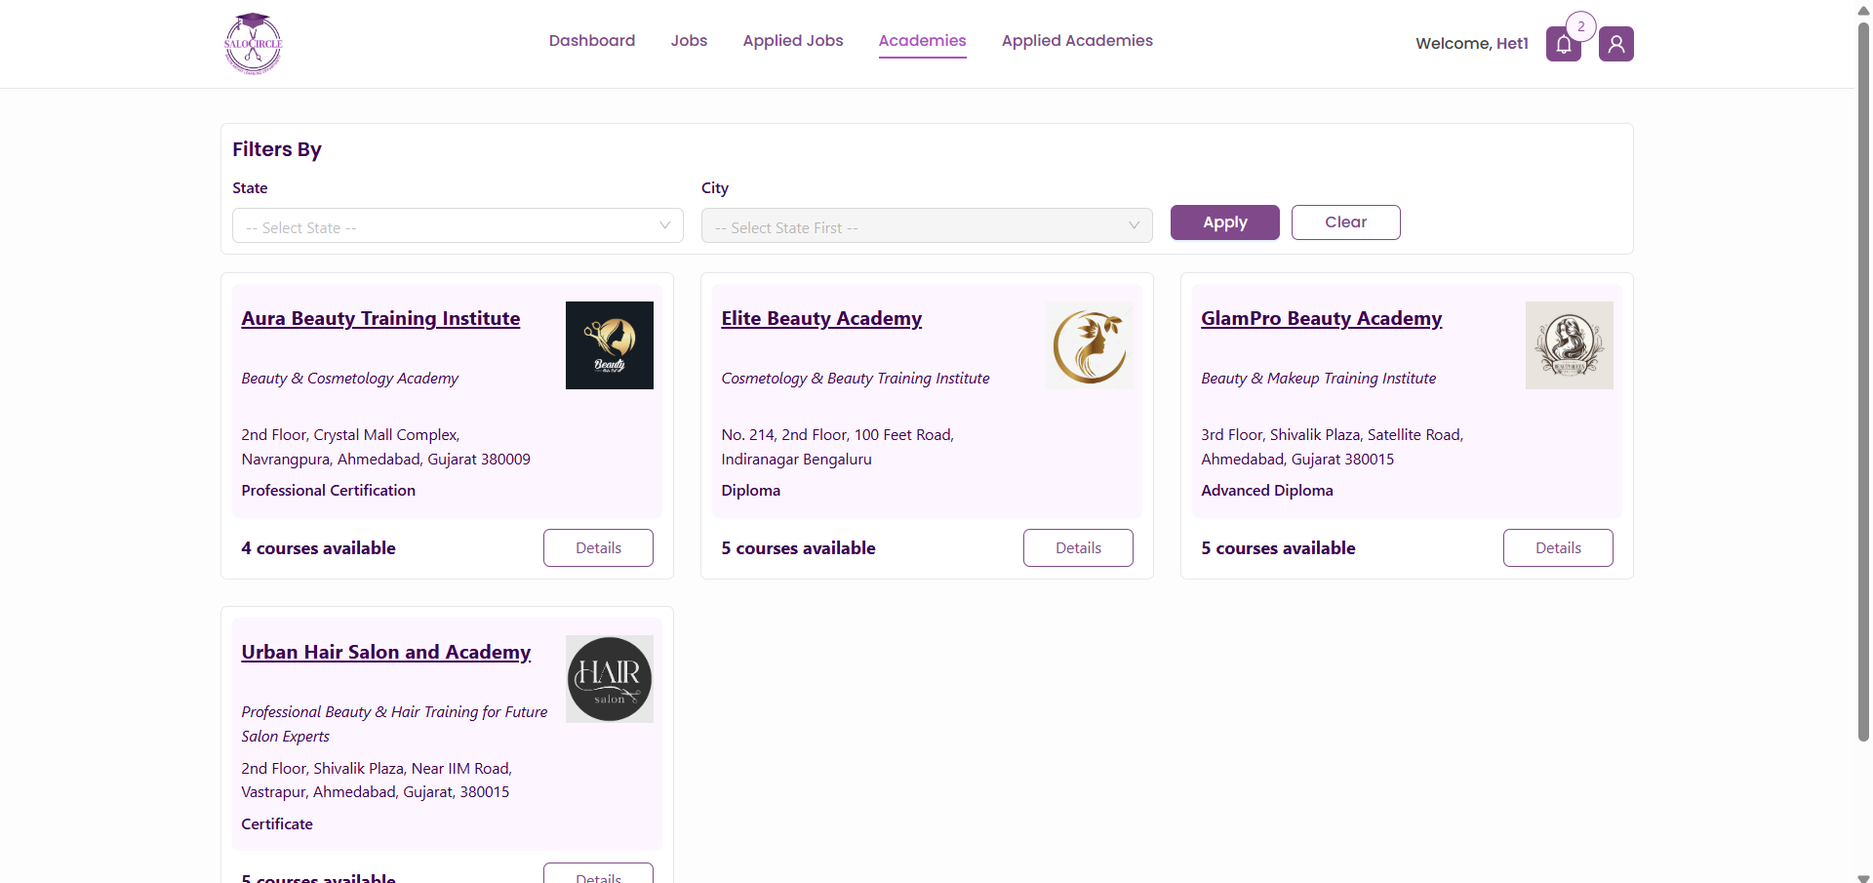Image resolution: width=1873 pixels, height=883 pixels.
Task: Open the Applied Academies tab
Action: (1077, 41)
